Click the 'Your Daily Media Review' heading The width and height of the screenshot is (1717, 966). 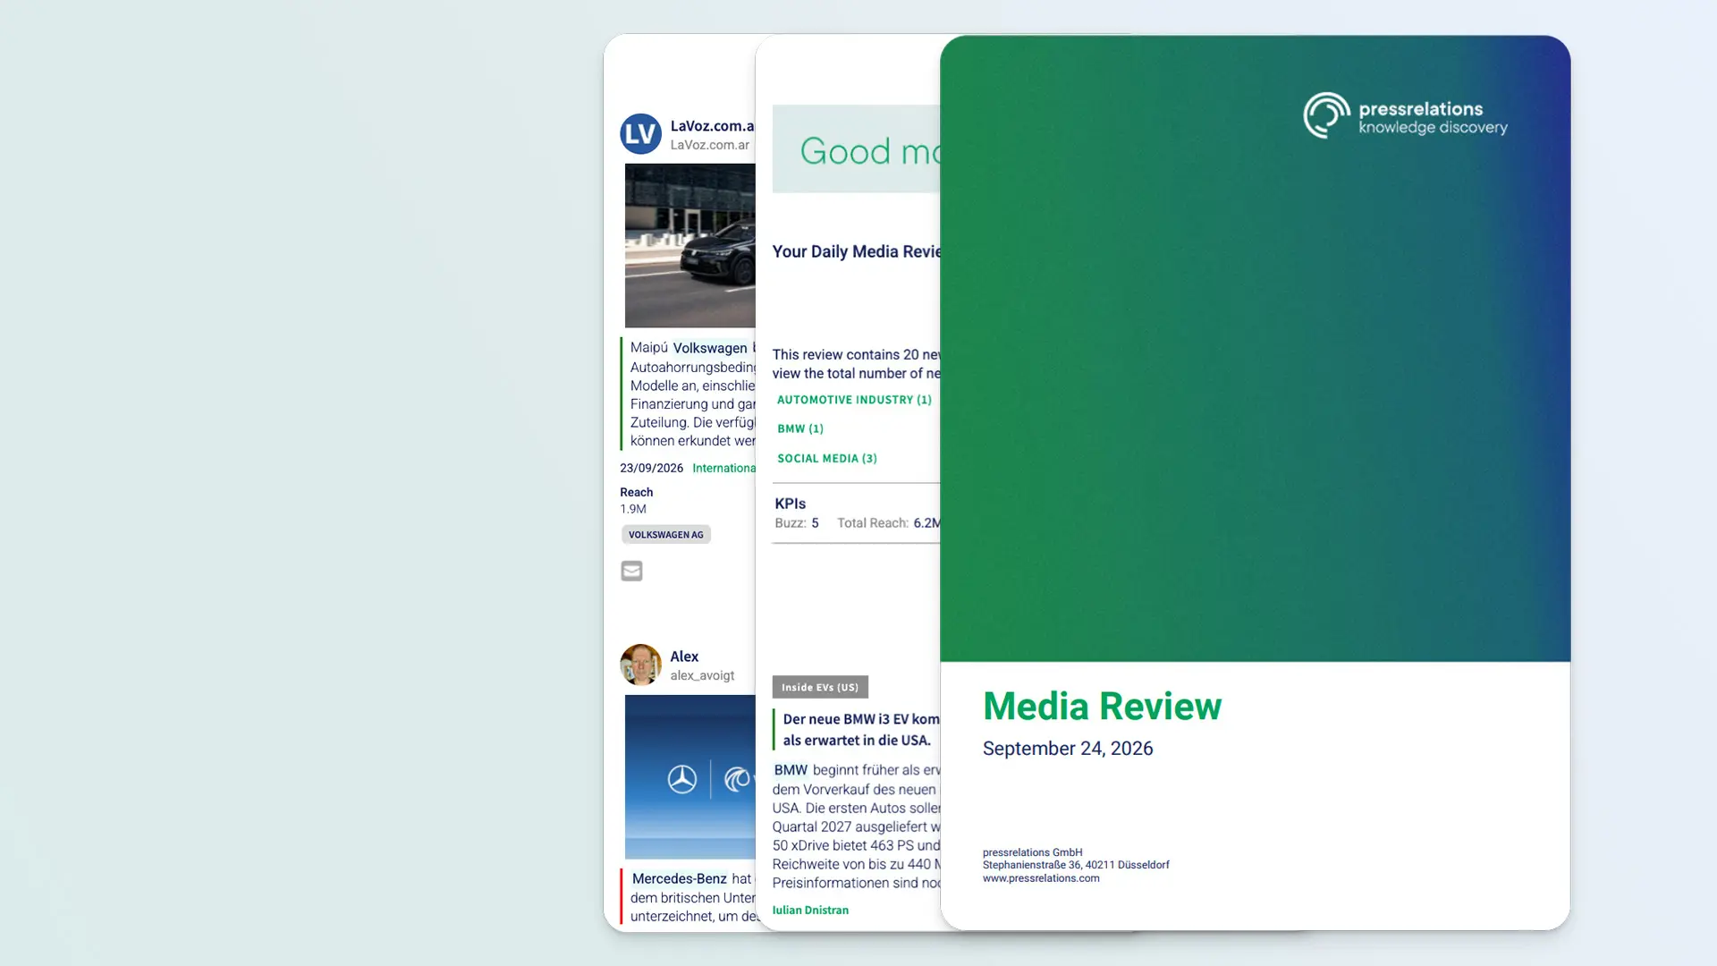tap(856, 252)
